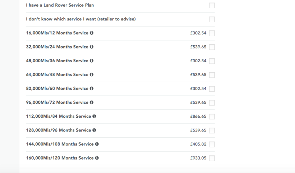Tick the £933.05 160,000Mls service checkbox

click(x=212, y=158)
